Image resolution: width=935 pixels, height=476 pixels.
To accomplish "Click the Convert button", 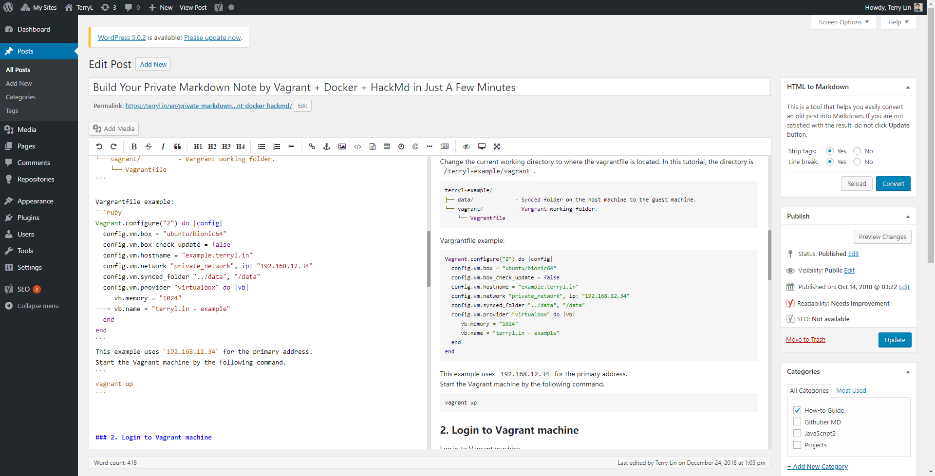I will pyautogui.click(x=893, y=183).
